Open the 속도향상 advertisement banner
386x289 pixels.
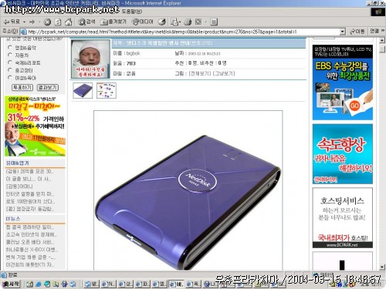tap(343, 154)
